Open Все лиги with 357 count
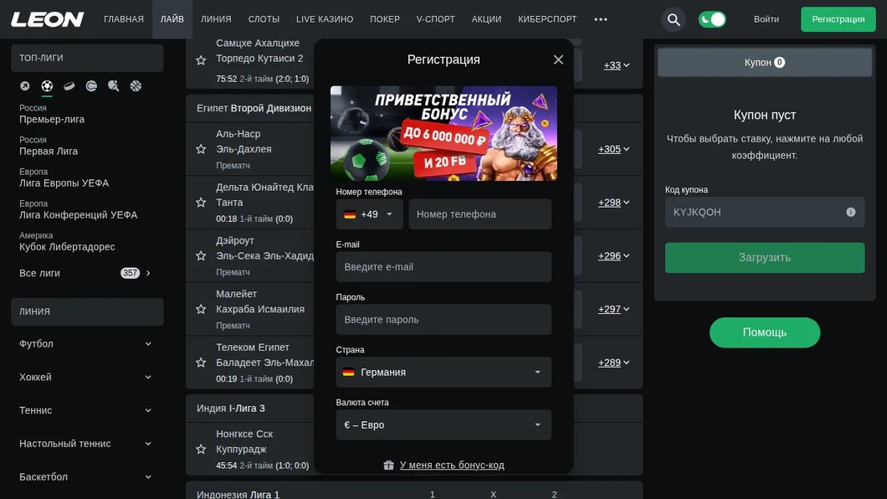Viewport: 887px width, 499px height. point(85,273)
